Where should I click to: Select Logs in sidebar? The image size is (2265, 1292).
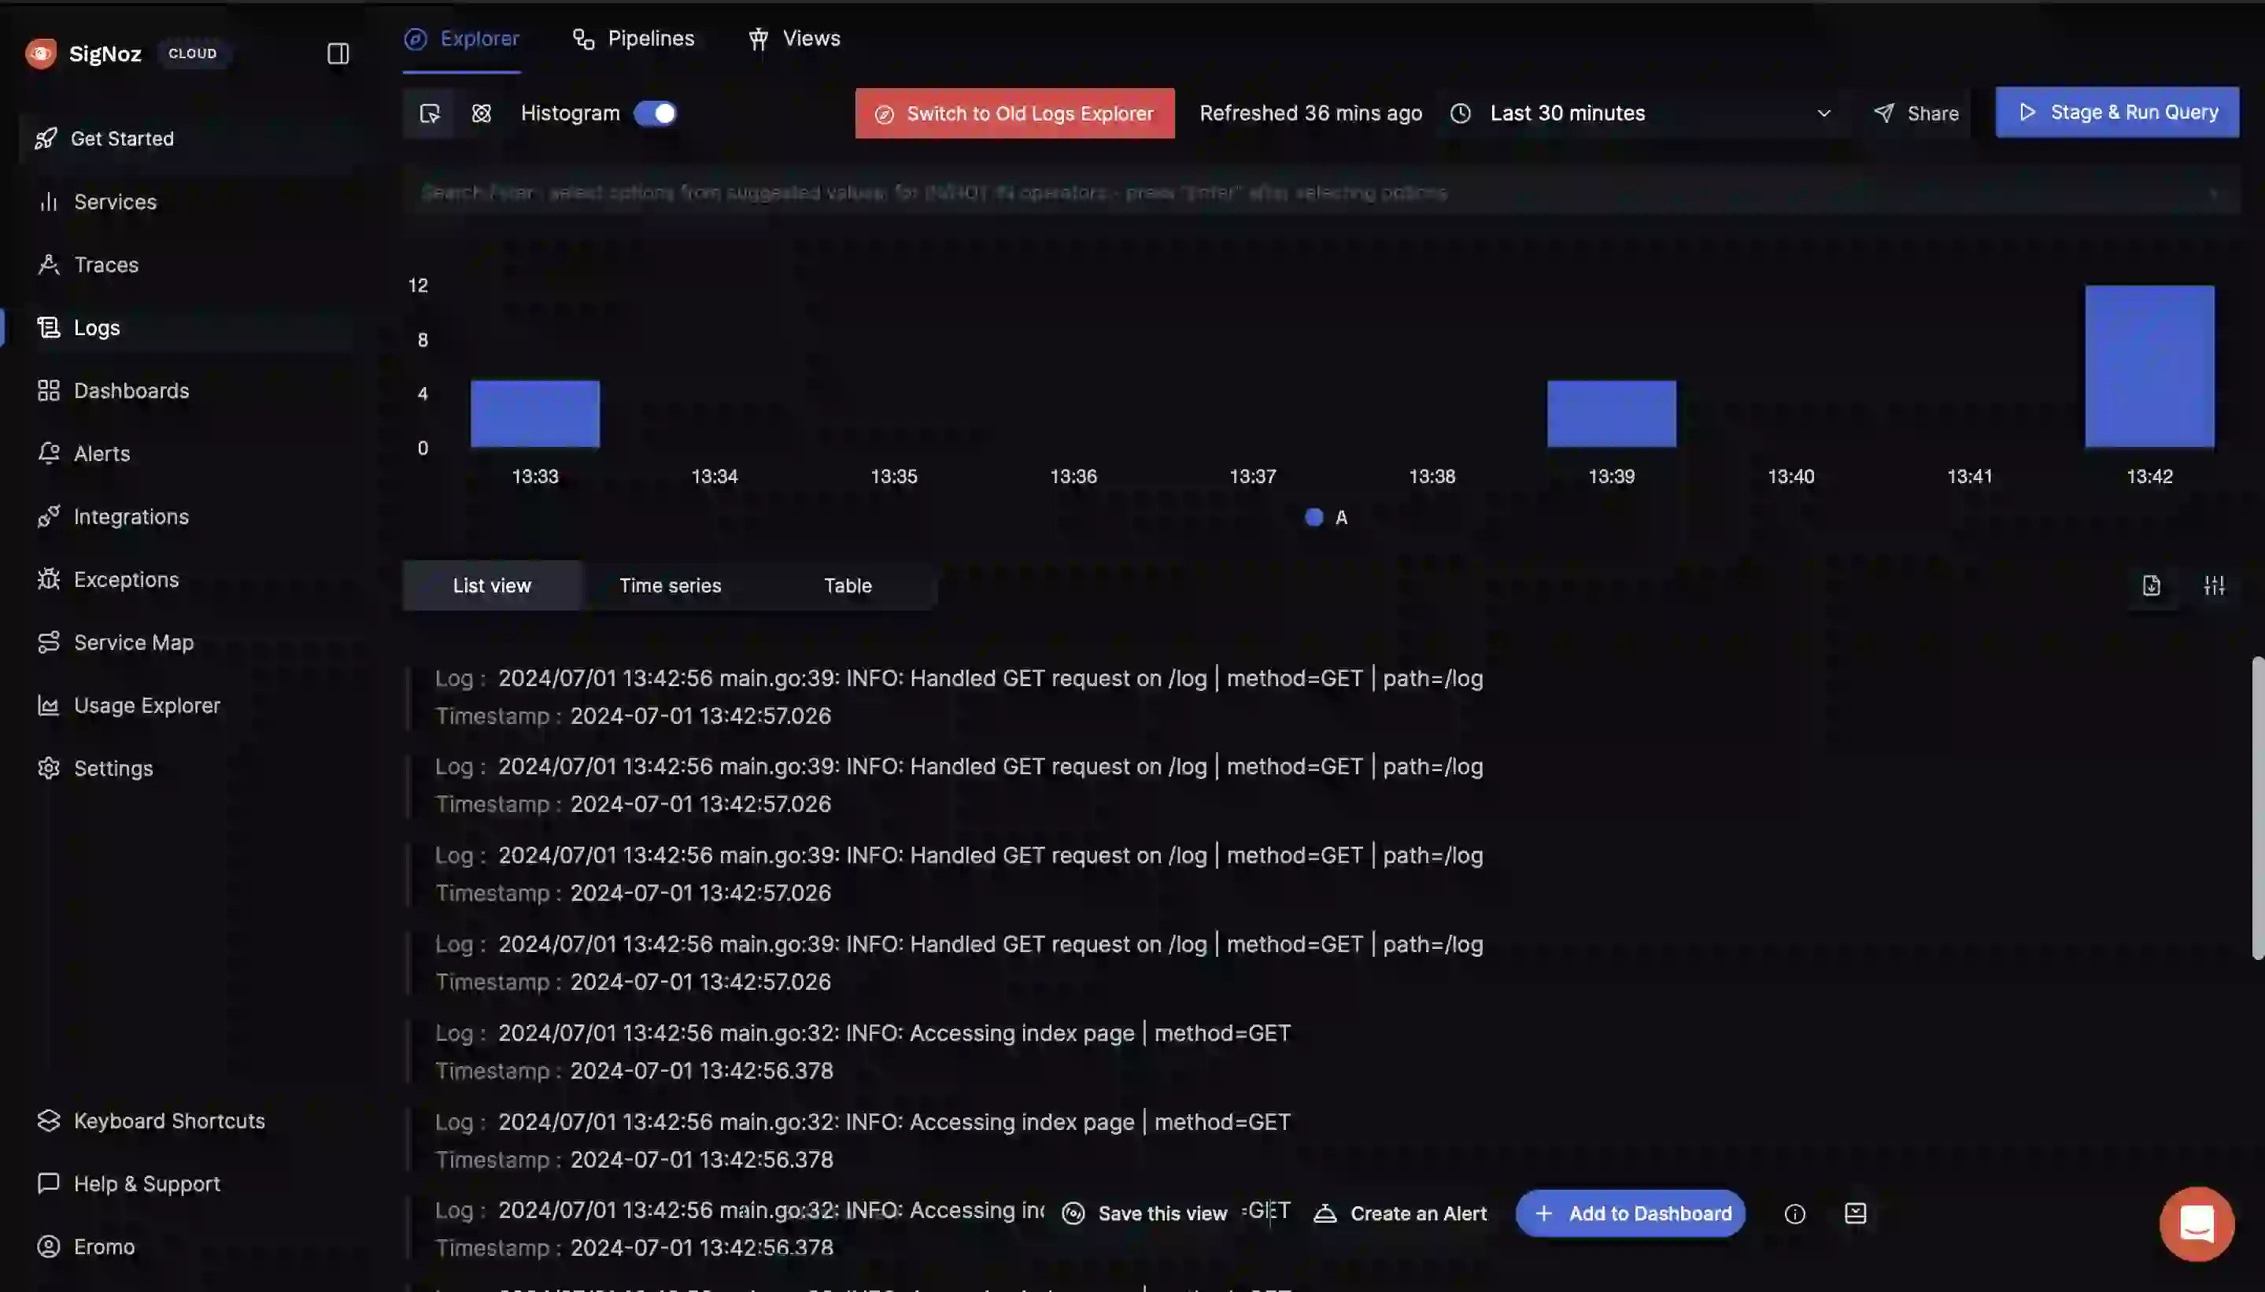[187, 327]
